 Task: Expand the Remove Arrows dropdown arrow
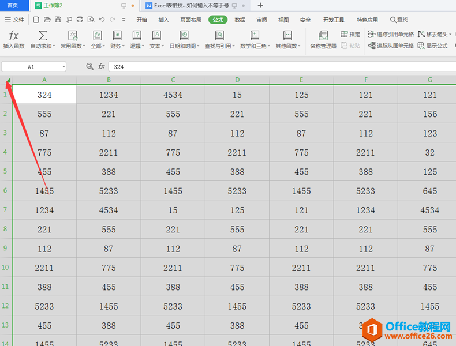pyautogui.click(x=450, y=34)
